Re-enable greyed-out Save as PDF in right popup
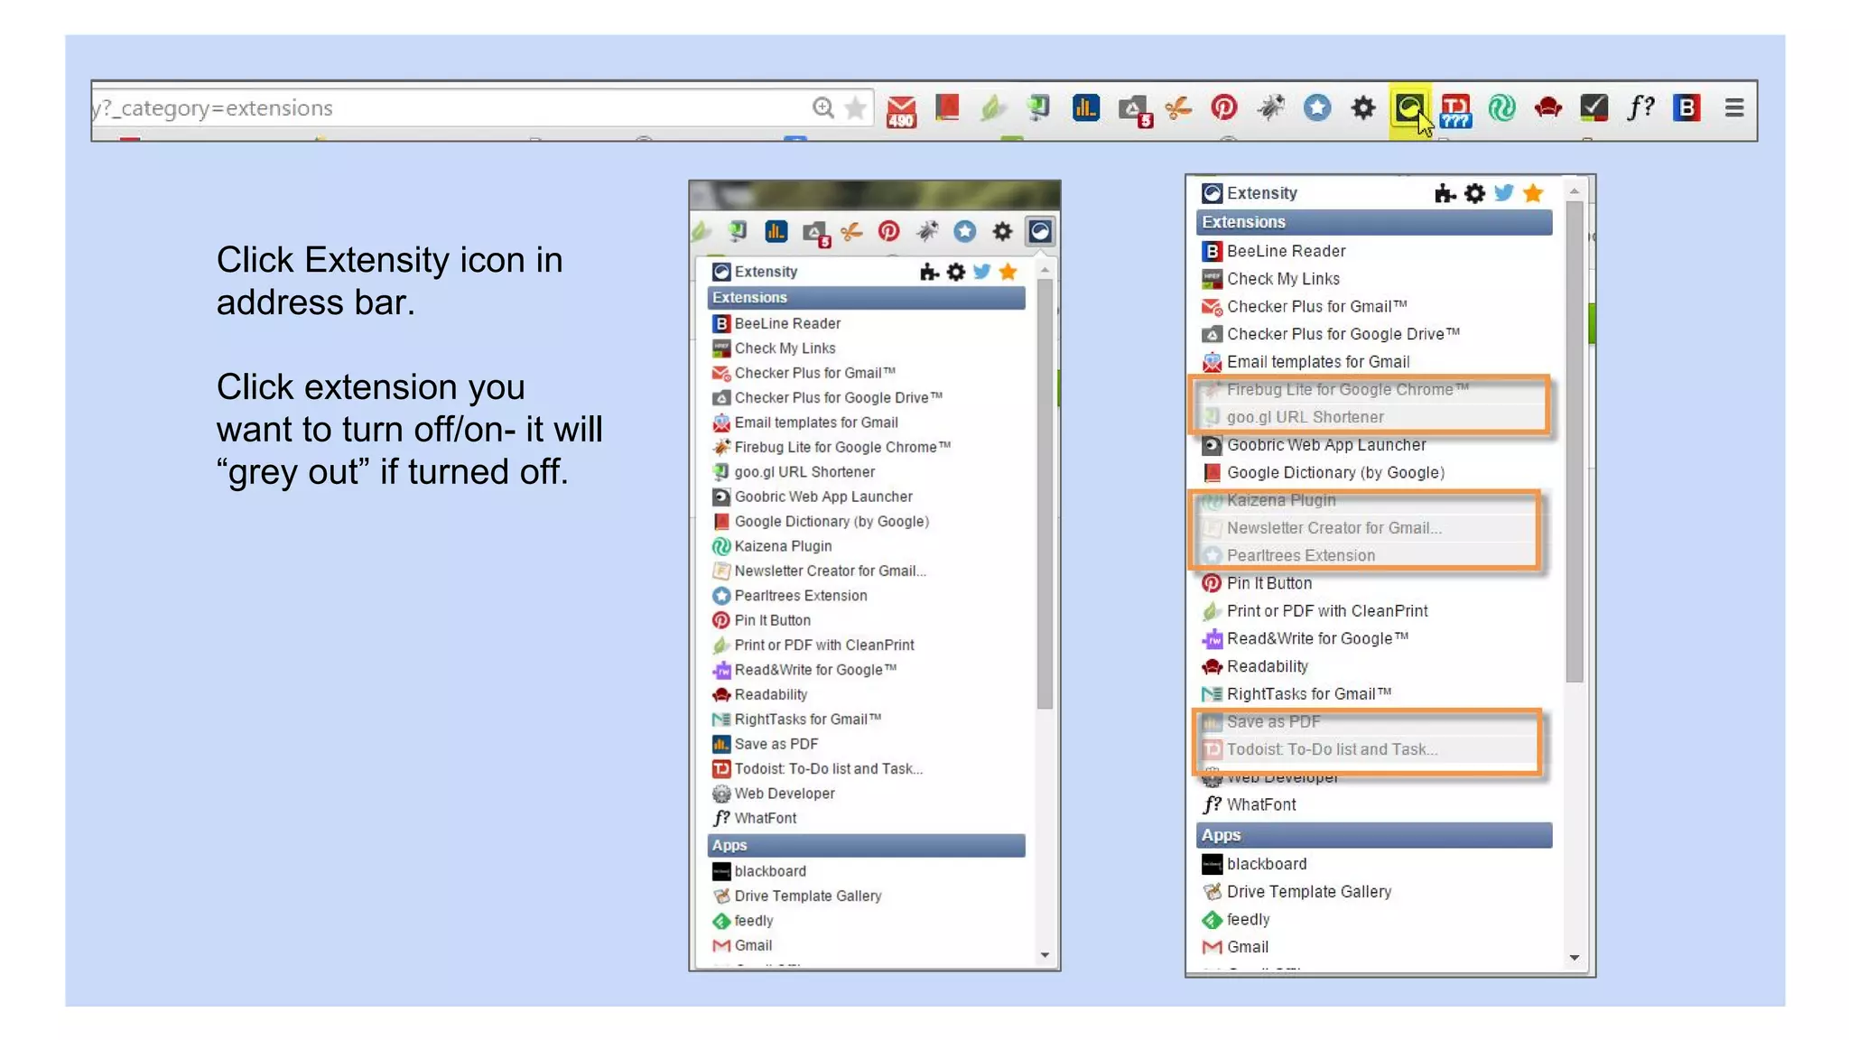Viewport: 1849px width, 1040px height. (1373, 721)
